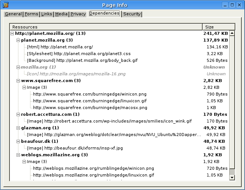Viewport: 245px width, 190px height.
Task: Select squarefree burningedge/winicon.png row
Action: [x=119, y=94]
